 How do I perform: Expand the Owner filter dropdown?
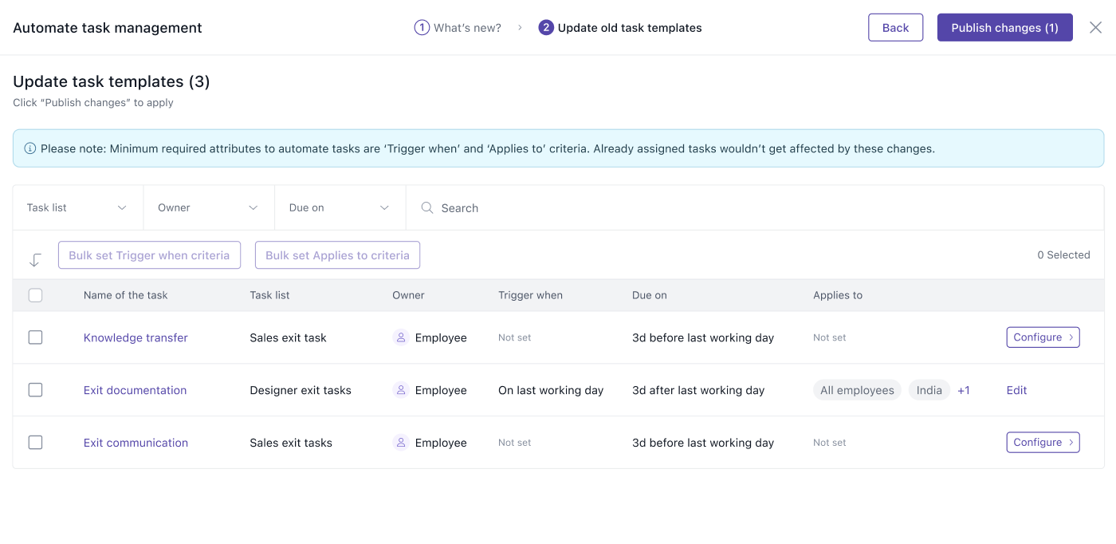208,208
